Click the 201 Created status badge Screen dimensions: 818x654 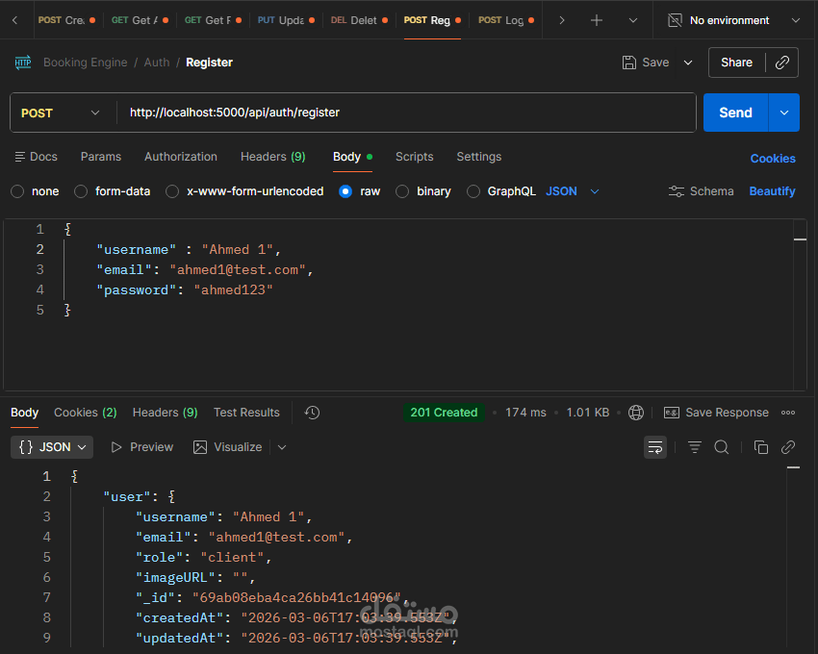(444, 413)
